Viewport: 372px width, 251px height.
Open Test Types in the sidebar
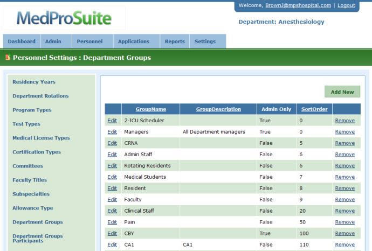26,124
